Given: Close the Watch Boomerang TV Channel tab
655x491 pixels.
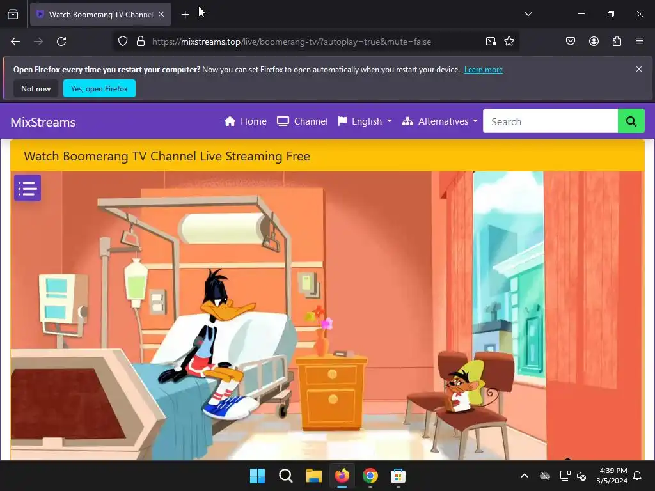Looking at the screenshot, I should click(161, 14).
